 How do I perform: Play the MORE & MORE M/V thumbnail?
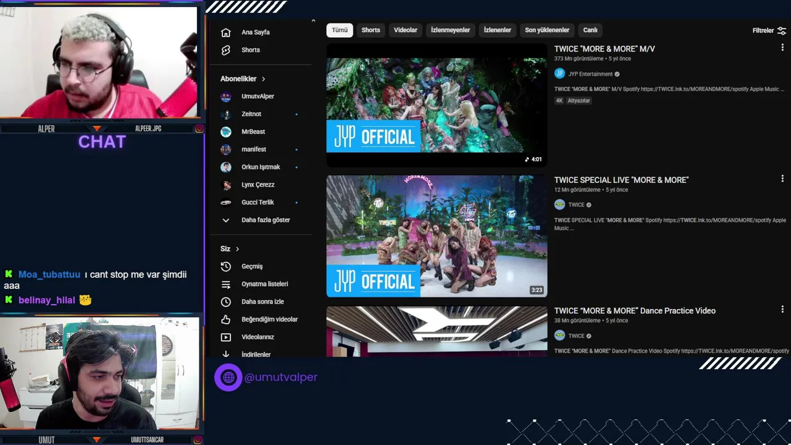pyautogui.click(x=437, y=105)
